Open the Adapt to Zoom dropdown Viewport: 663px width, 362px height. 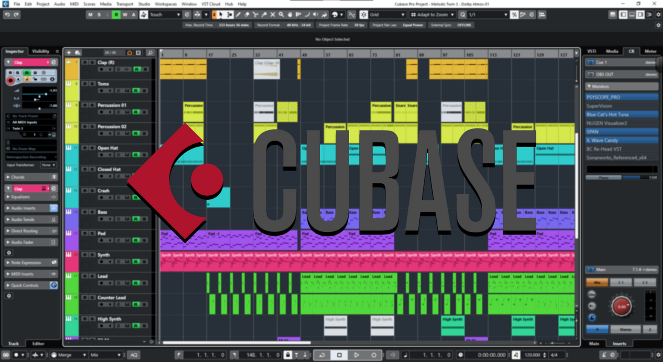coord(433,15)
